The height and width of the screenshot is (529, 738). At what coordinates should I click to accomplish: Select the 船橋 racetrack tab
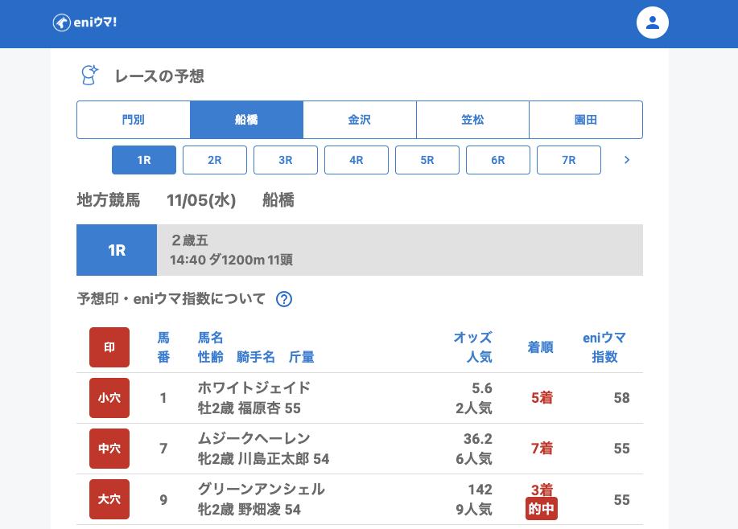pos(246,120)
